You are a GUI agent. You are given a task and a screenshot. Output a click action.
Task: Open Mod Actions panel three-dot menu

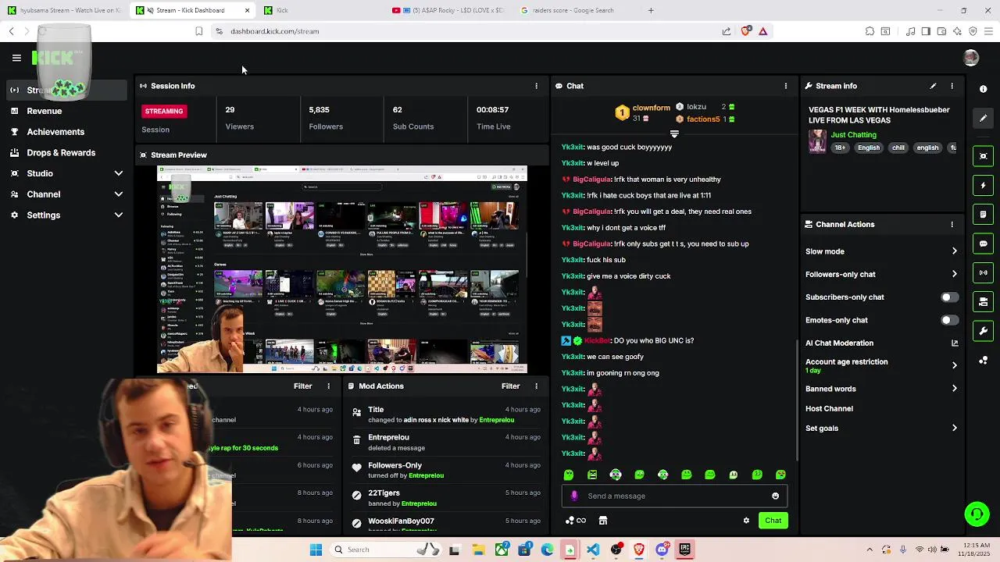(536, 386)
